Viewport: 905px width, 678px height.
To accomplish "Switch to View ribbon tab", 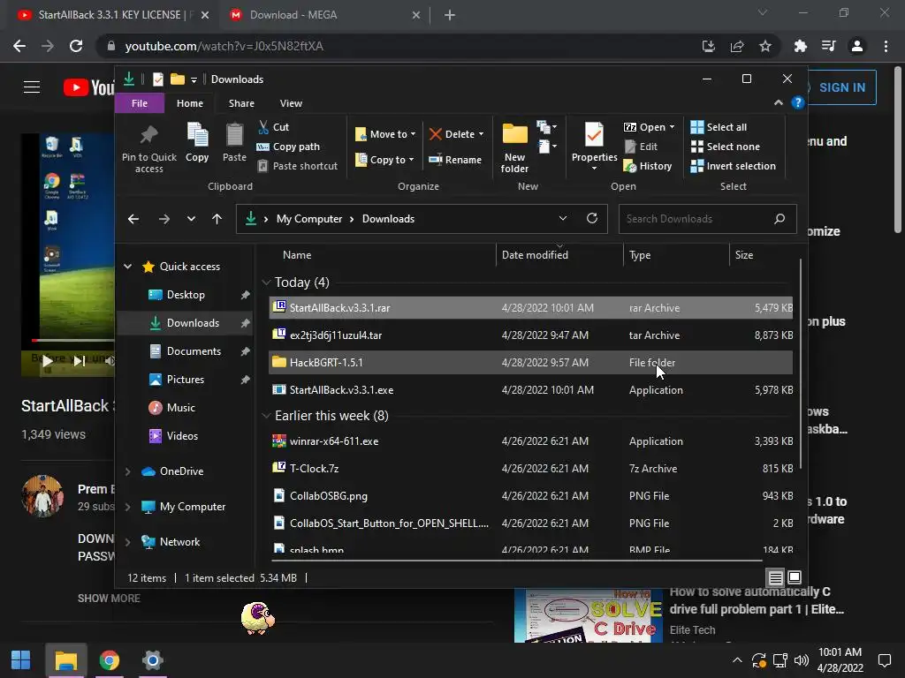I will (291, 103).
